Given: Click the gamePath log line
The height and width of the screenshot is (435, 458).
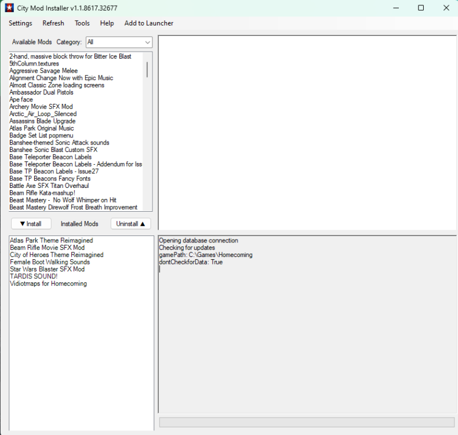Looking at the screenshot, I should (206, 255).
